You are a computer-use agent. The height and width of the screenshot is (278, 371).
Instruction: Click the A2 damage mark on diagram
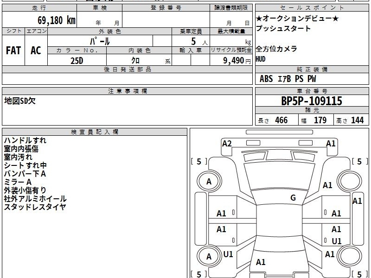click(227, 144)
